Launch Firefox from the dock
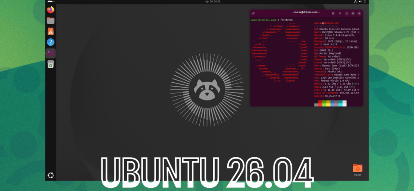 pyautogui.click(x=51, y=10)
